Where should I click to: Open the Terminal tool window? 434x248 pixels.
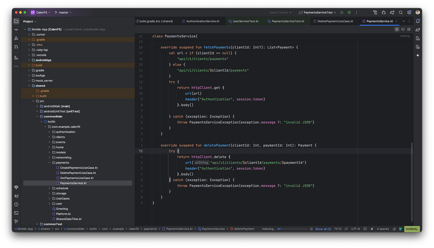coord(16,213)
